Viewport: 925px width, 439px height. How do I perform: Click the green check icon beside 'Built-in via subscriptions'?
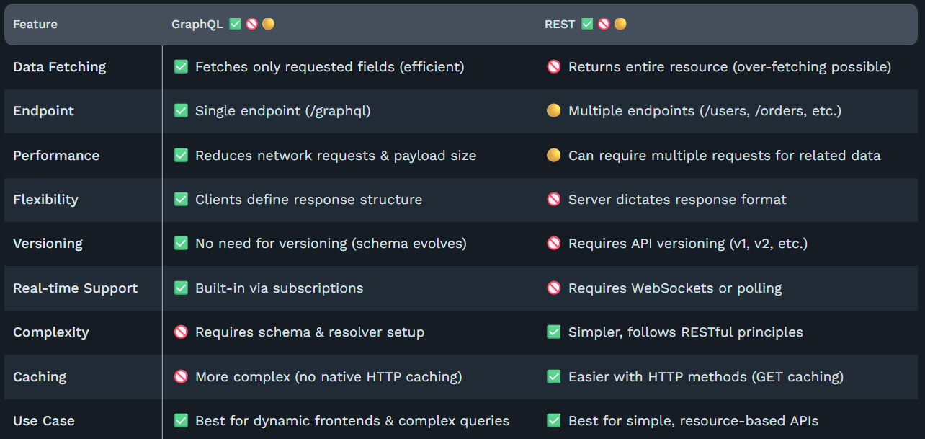tap(181, 288)
